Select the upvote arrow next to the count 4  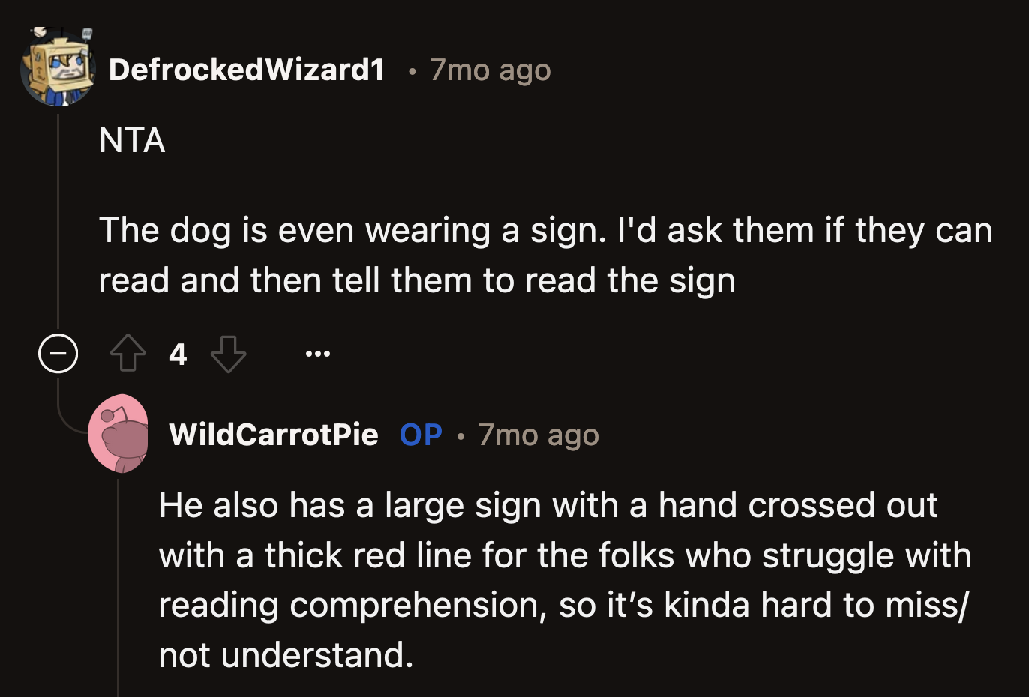(x=128, y=353)
